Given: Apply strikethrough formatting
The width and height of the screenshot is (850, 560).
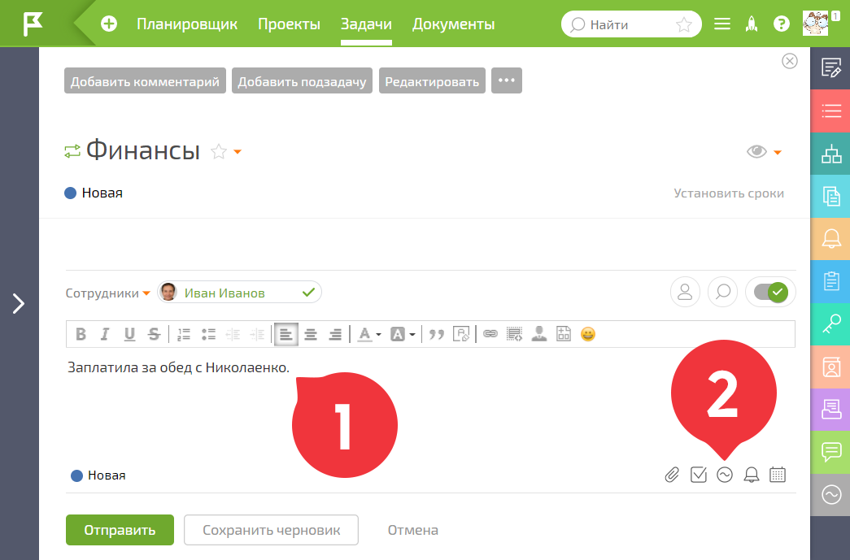Looking at the screenshot, I should (x=154, y=334).
